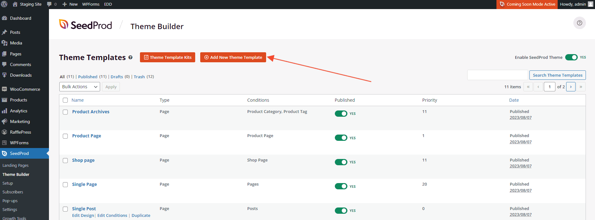The height and width of the screenshot is (220, 595).
Task: Sort templates by the Date column header
Action: pyautogui.click(x=514, y=100)
